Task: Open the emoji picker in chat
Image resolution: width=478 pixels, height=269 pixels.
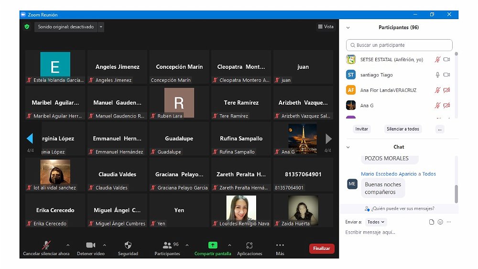Action: (x=440, y=222)
